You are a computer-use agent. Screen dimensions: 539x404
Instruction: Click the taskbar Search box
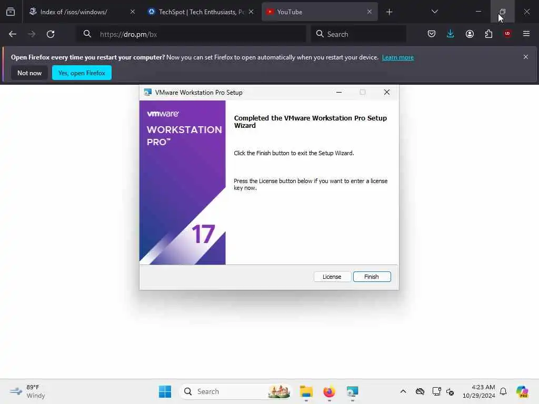point(236,391)
